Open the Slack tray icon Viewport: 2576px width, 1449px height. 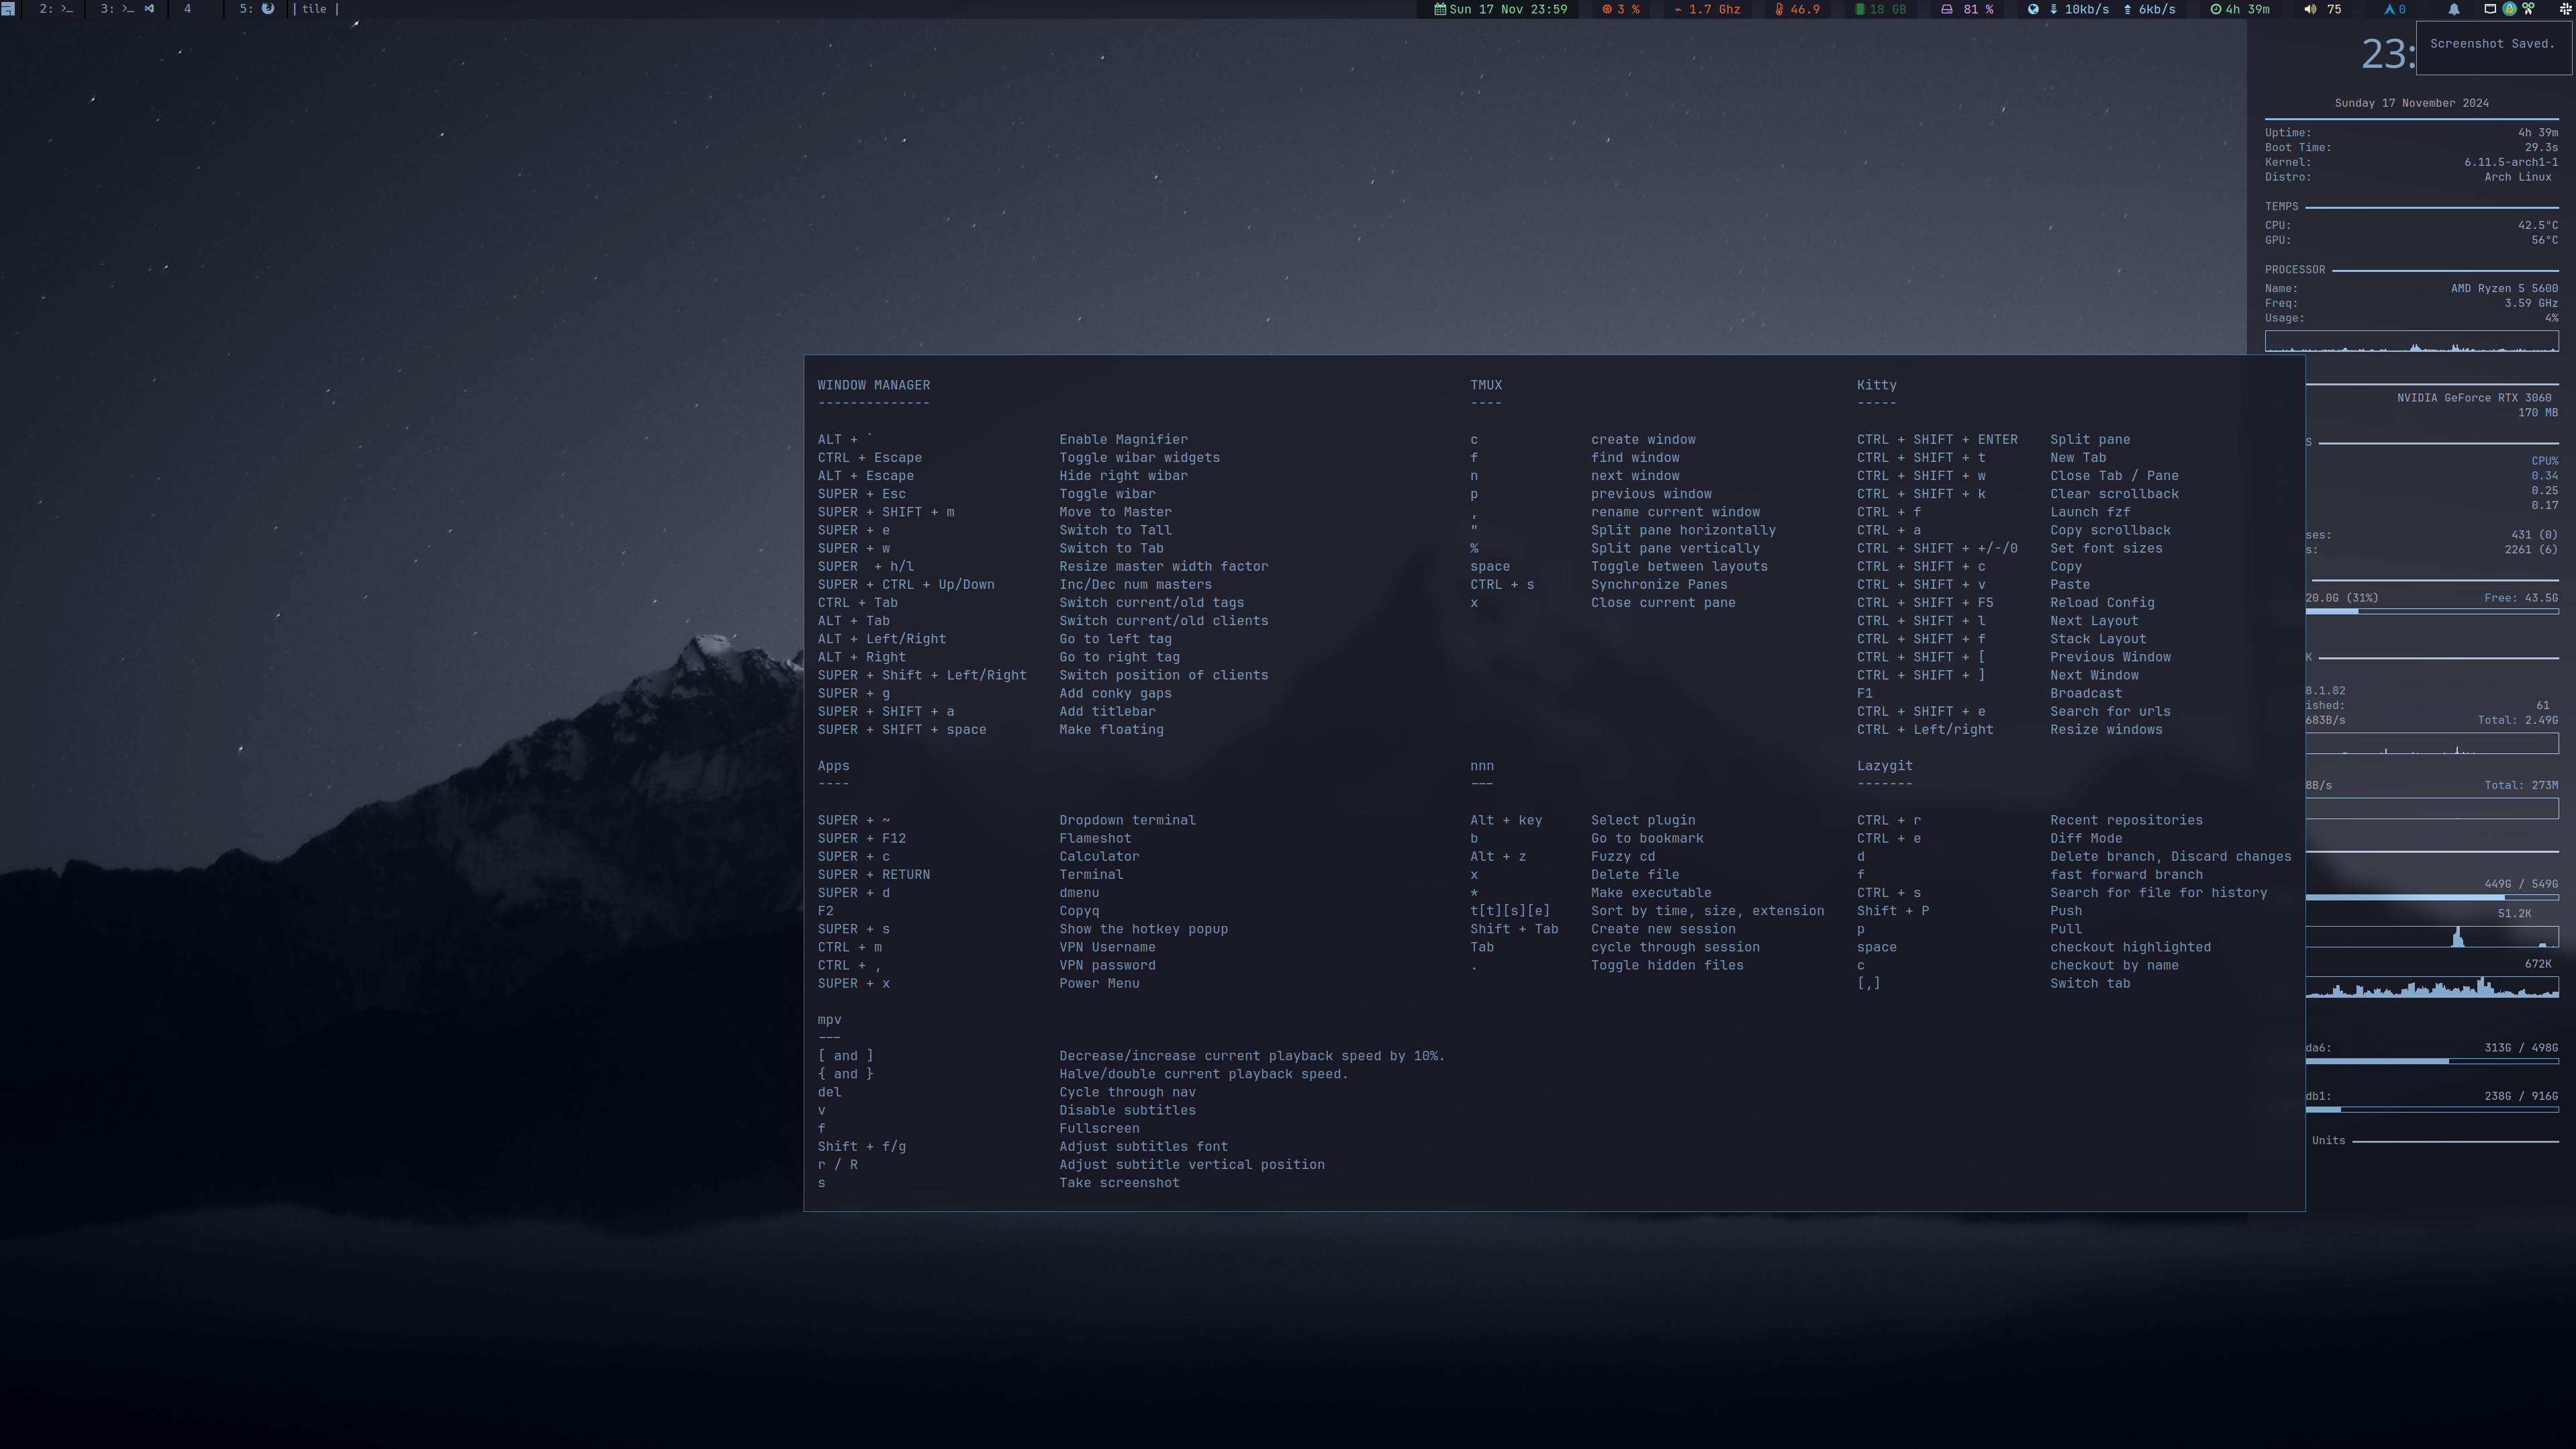click(2565, 9)
